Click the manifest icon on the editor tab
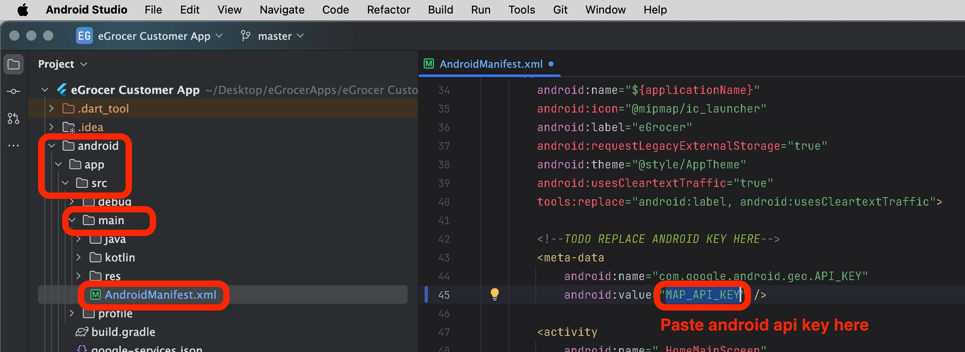 point(429,64)
